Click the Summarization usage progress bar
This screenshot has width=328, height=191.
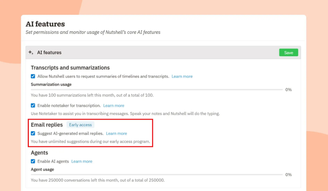pyautogui.click(x=157, y=90)
